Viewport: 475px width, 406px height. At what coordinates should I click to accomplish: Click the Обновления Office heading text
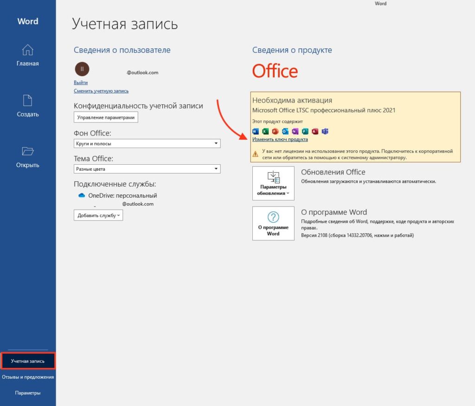click(x=333, y=172)
